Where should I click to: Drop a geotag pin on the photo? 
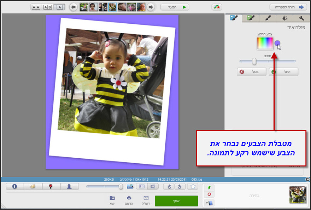pyautogui.click(x=51, y=186)
